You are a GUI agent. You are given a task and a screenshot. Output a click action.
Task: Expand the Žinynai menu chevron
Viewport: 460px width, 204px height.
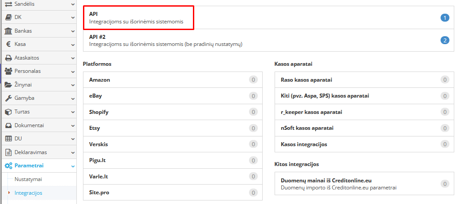(73, 85)
